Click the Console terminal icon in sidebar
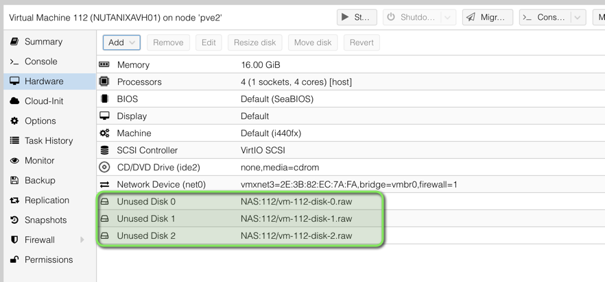 pyautogui.click(x=14, y=62)
